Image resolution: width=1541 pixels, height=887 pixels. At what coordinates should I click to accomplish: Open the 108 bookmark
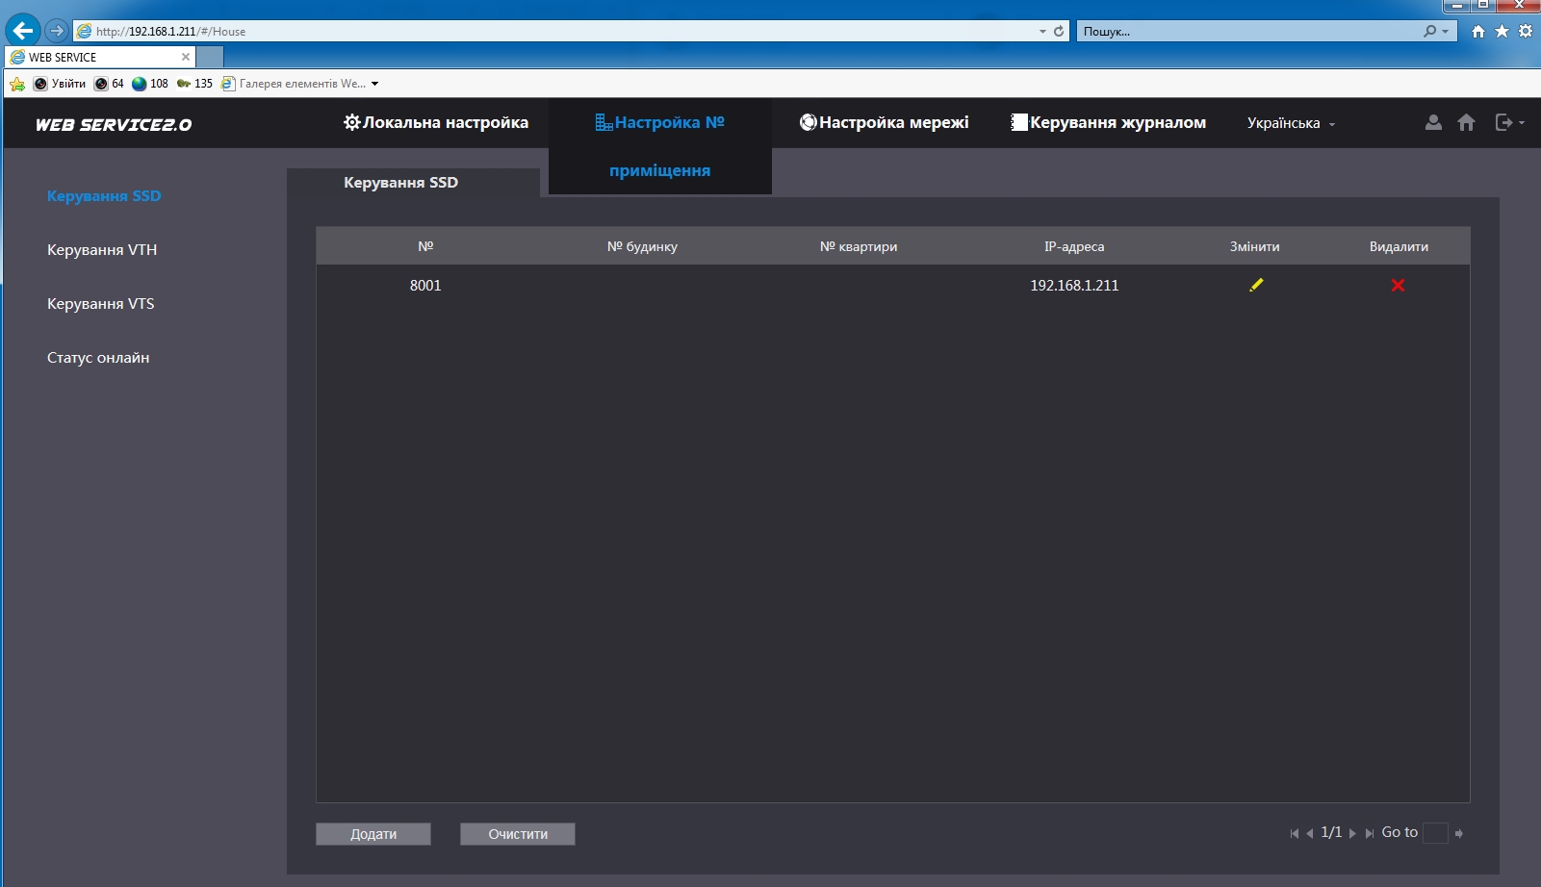pyautogui.click(x=150, y=84)
